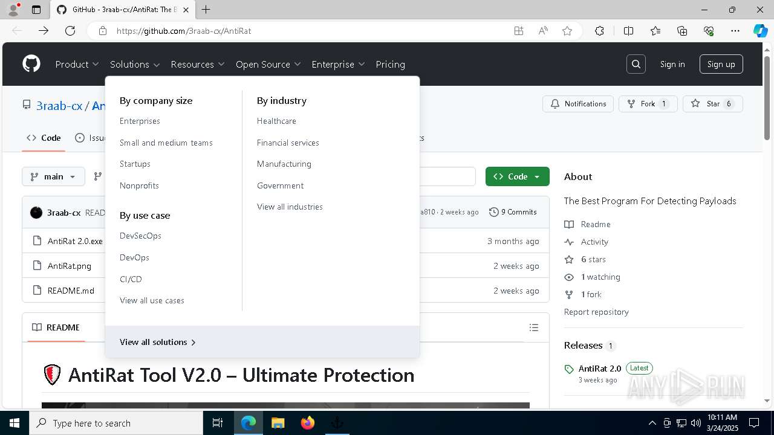774x435 pixels.
Task: Toggle split screen icon in toolbar
Action: point(628,31)
